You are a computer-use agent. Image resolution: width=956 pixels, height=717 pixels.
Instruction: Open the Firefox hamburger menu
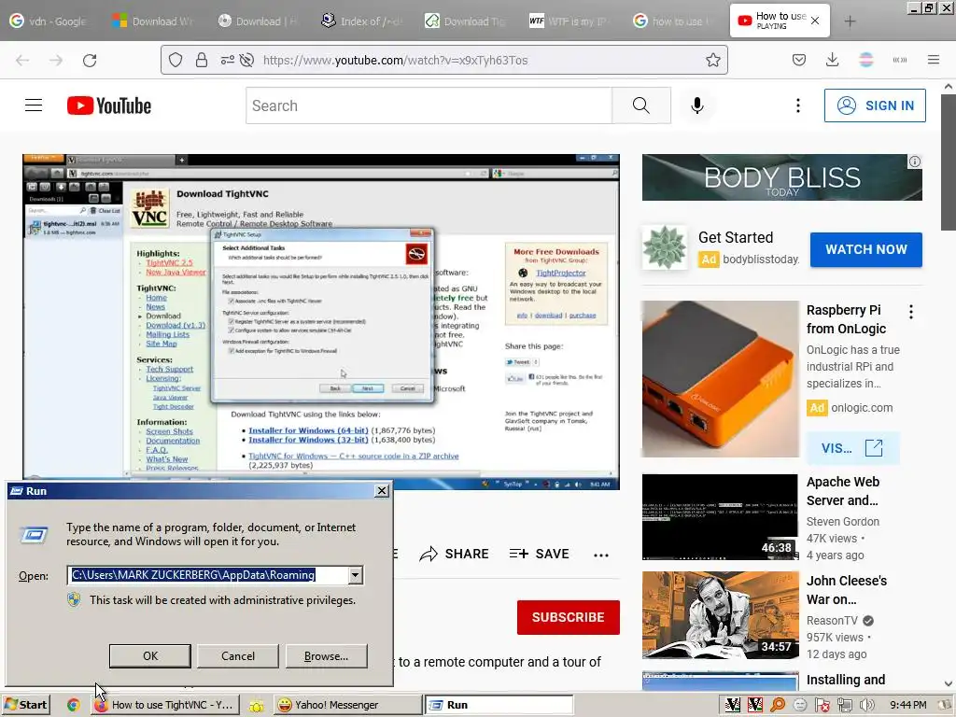tap(933, 60)
